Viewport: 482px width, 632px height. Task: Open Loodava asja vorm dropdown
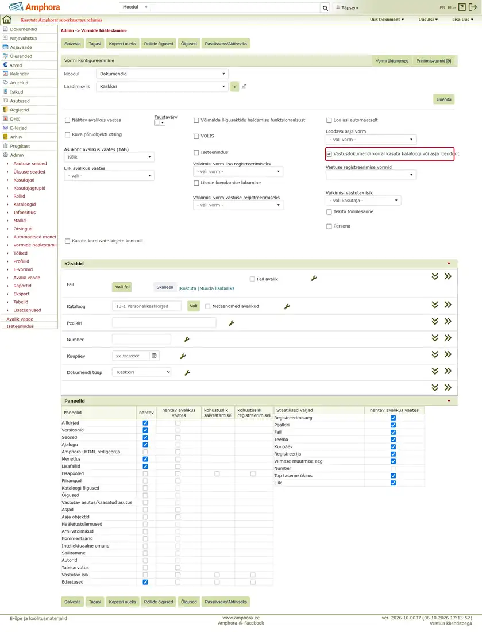pos(371,140)
